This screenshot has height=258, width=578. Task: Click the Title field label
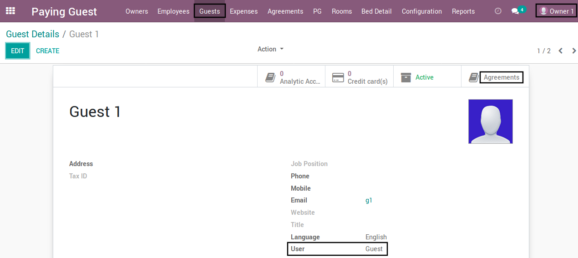pos(297,225)
